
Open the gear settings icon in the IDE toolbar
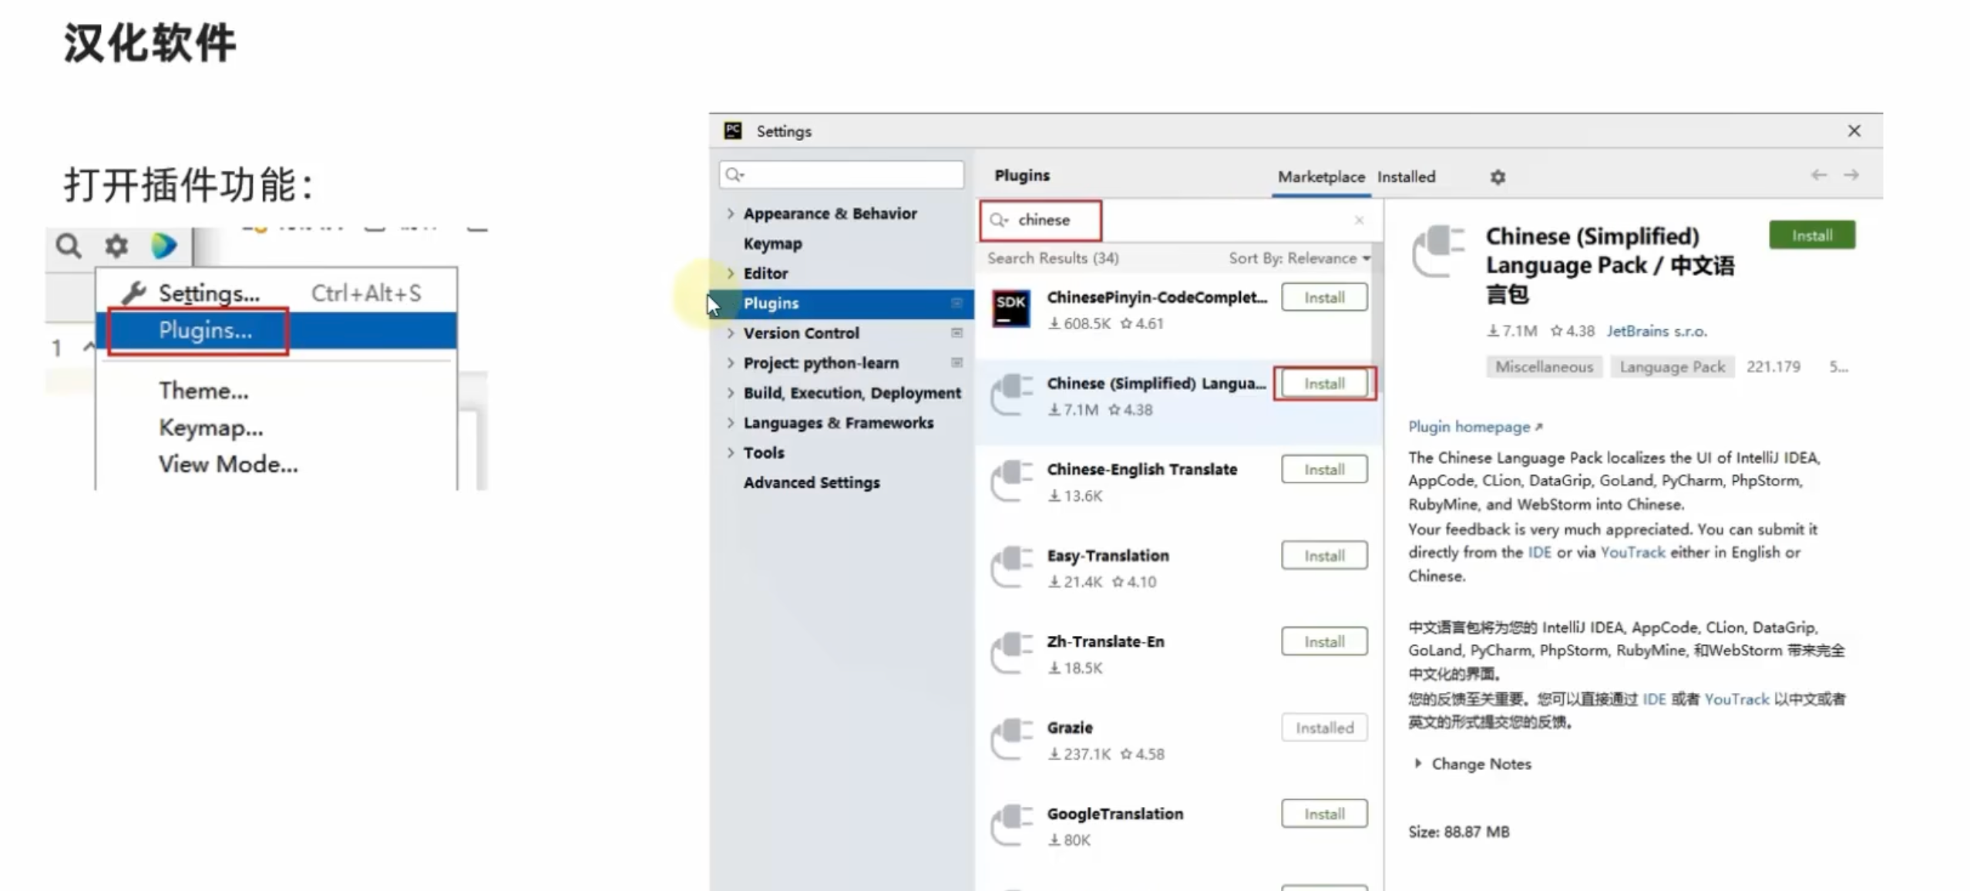[116, 247]
